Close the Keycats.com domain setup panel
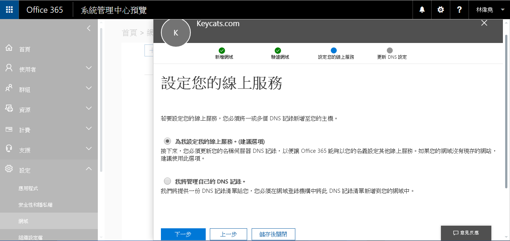 click(484, 23)
